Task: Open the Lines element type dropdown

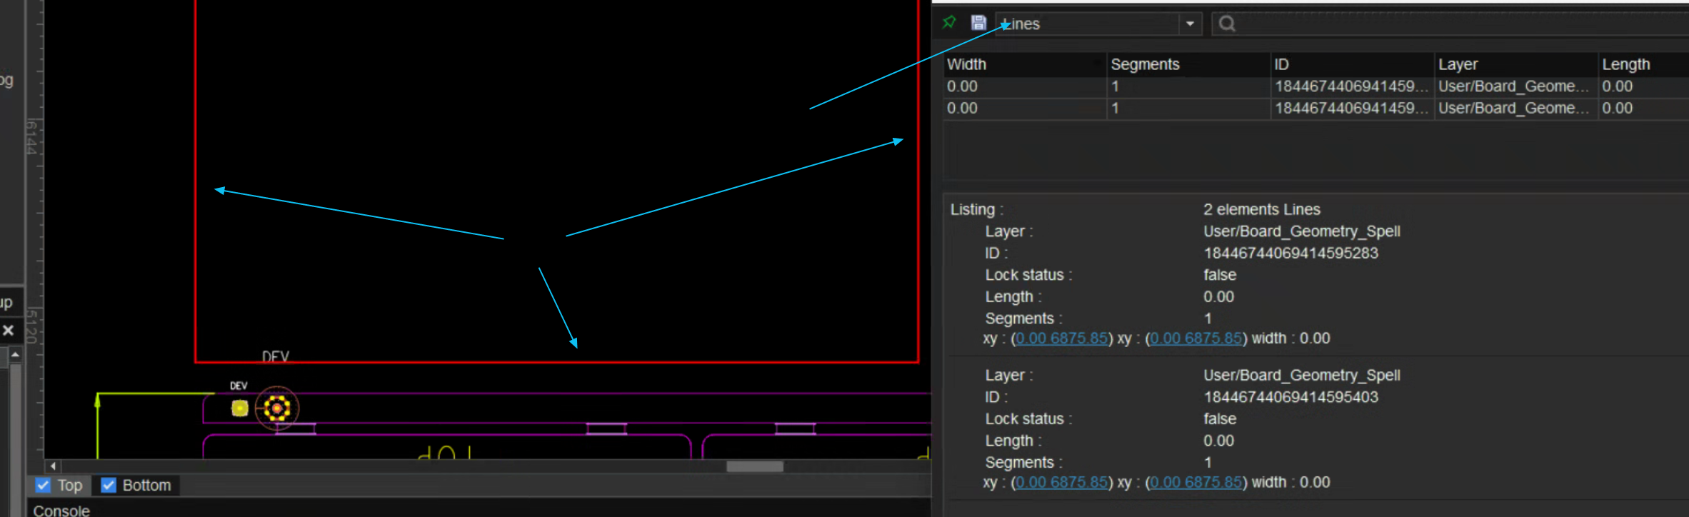Action: coord(1190,24)
